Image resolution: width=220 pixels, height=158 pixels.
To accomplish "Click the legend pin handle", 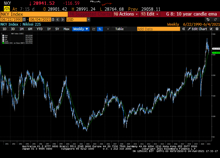I will [x=1, y=34].
